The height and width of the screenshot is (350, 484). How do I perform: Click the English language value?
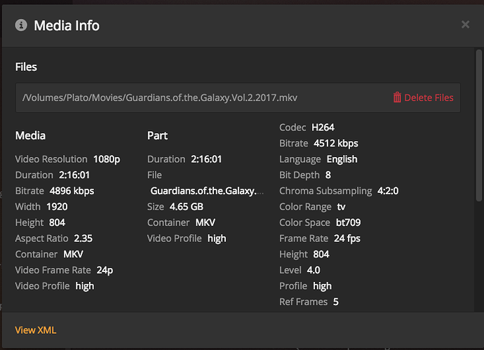pos(342,159)
